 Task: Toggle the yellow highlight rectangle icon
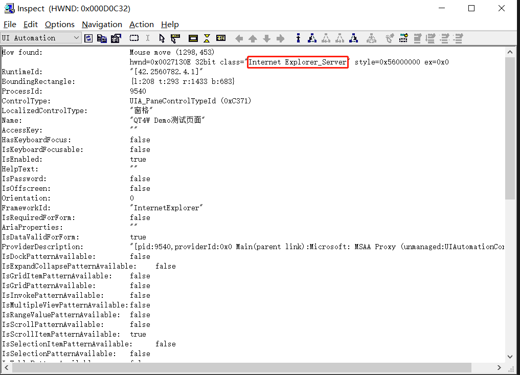tap(193, 38)
